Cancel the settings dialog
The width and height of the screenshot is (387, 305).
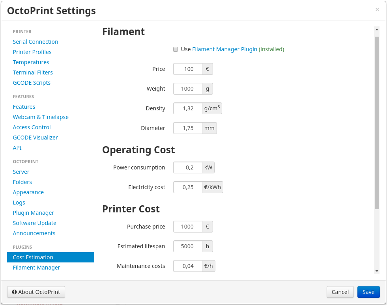[340, 292]
